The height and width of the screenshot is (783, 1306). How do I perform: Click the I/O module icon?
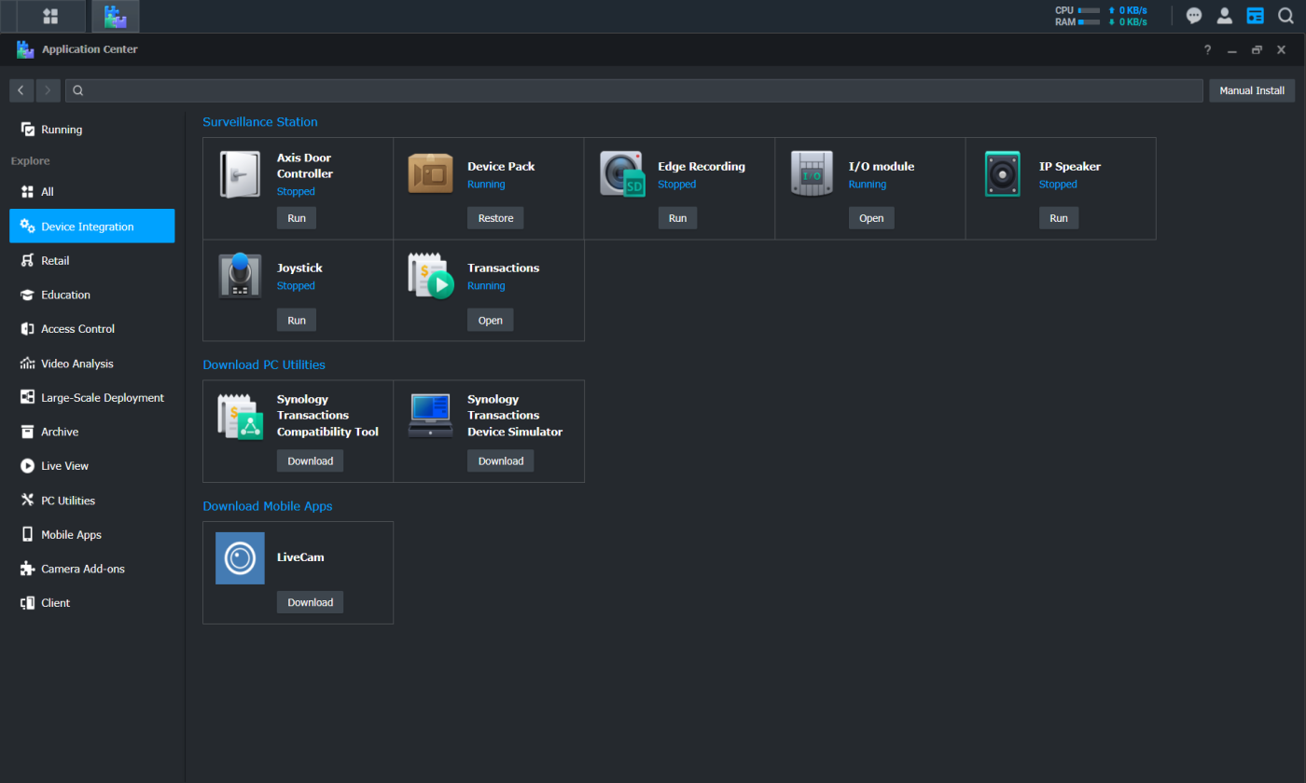click(812, 174)
